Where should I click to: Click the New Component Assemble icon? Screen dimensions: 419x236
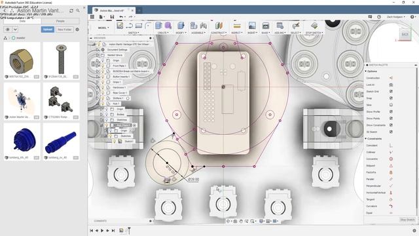tap(194, 26)
